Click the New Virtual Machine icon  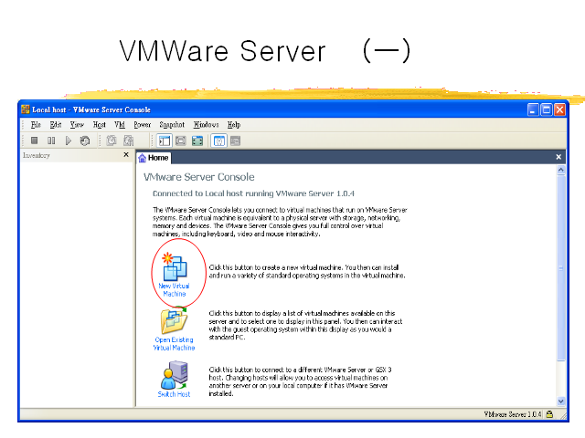tap(175, 266)
